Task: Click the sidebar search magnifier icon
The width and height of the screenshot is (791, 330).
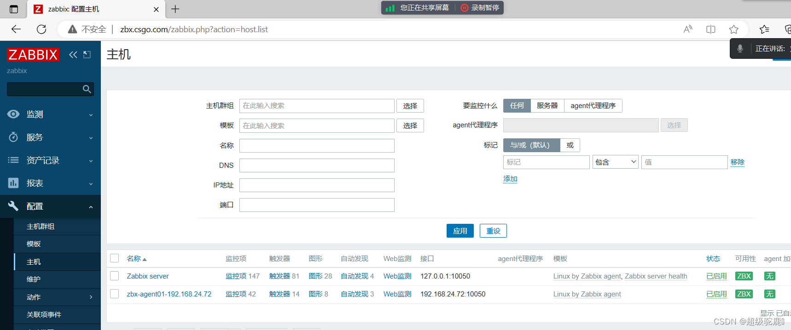Action: pos(87,89)
